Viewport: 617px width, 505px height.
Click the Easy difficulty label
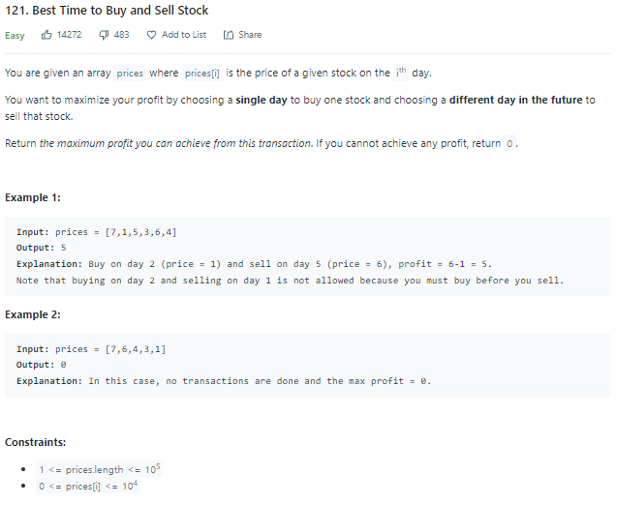[x=15, y=35]
